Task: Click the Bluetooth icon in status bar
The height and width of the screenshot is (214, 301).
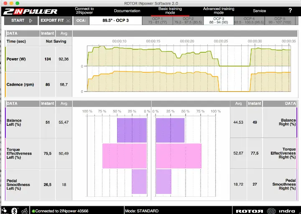Action: (x=14, y=211)
